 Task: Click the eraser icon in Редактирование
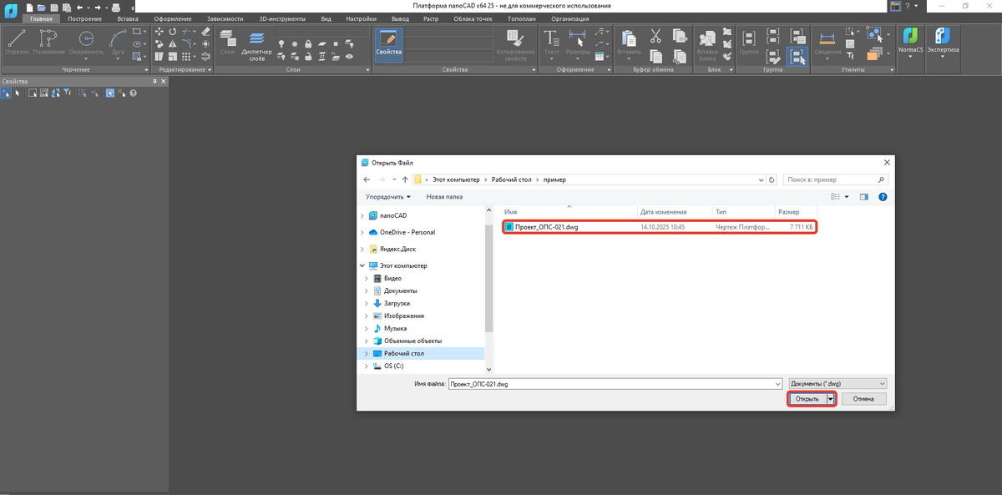[x=205, y=32]
